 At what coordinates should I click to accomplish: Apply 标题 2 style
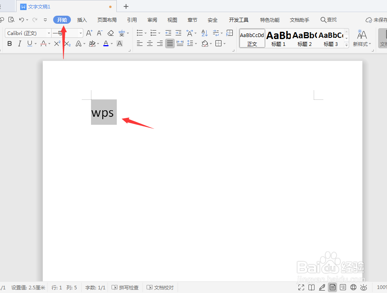coord(304,39)
